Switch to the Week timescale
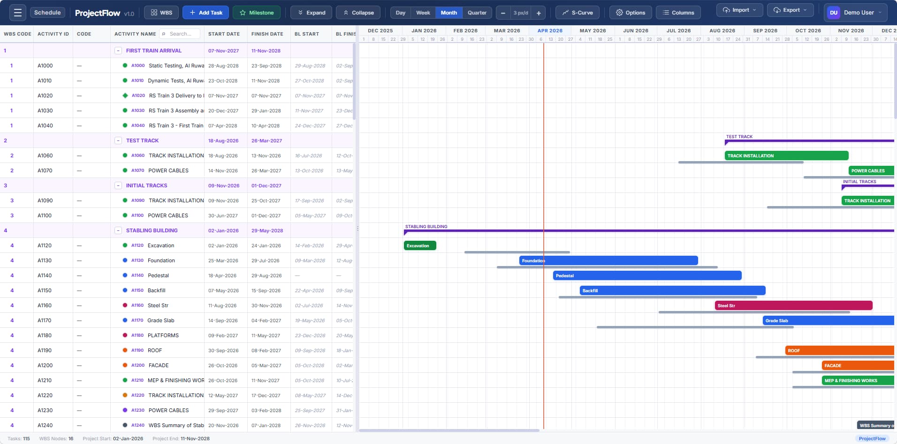 click(423, 12)
